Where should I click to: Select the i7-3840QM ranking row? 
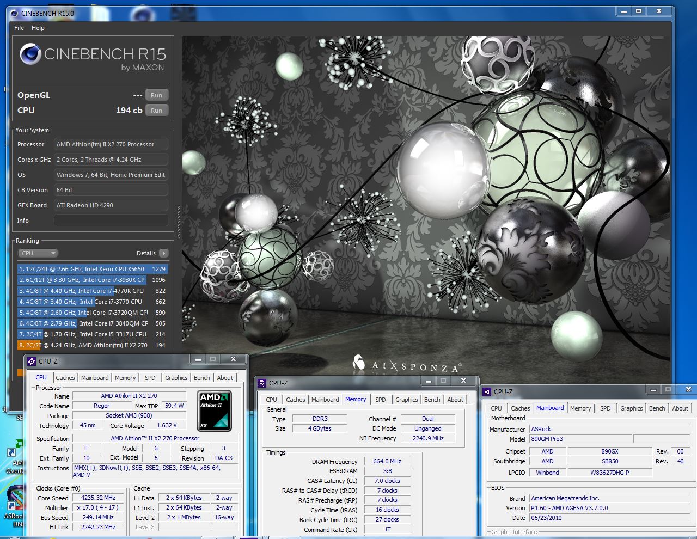point(93,323)
